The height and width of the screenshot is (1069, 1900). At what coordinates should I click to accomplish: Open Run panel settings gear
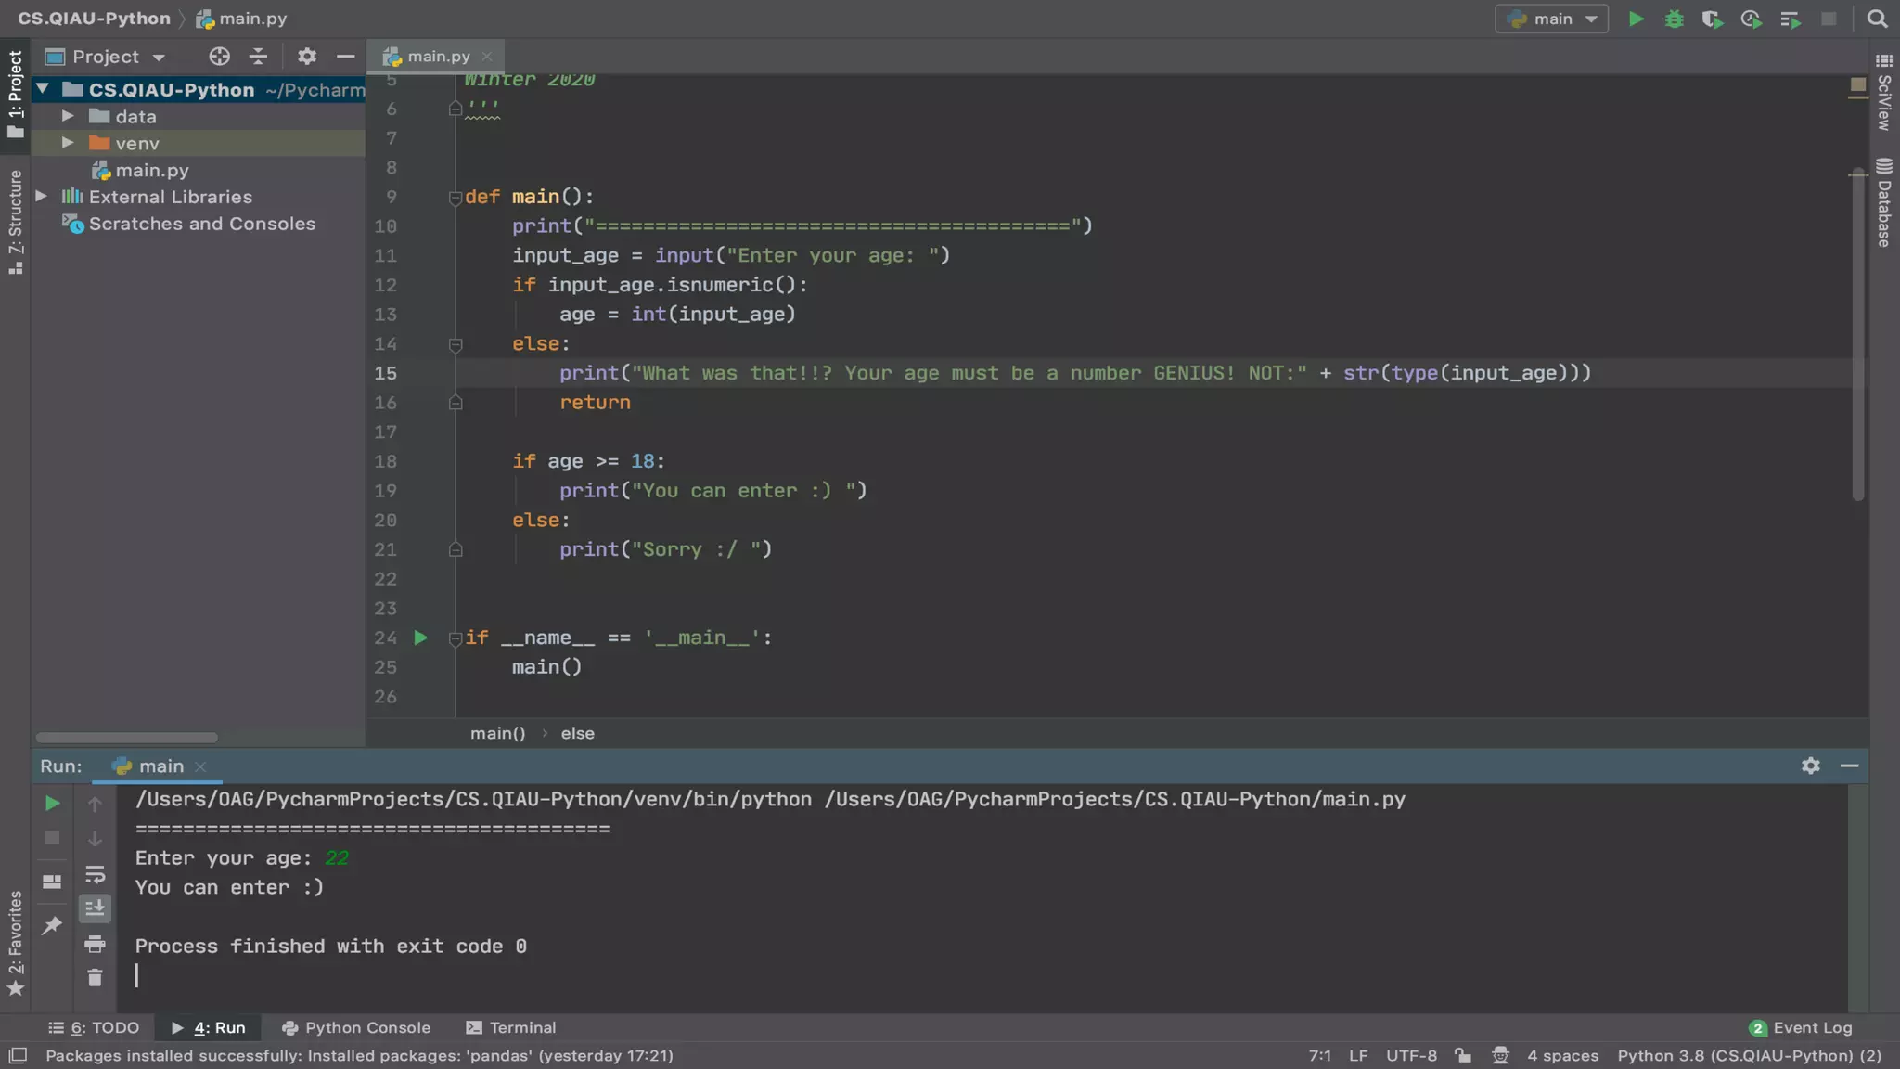point(1810,766)
